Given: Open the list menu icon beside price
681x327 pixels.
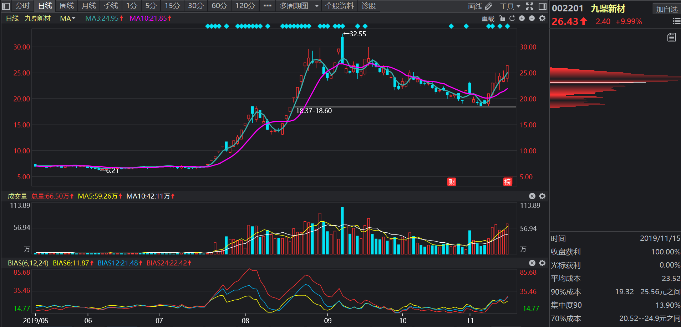Looking at the screenshot, I should tap(676, 21).
